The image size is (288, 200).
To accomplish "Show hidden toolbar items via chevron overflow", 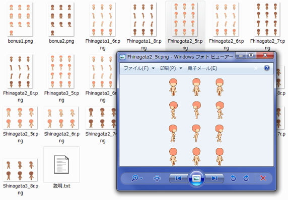I will [255, 68].
